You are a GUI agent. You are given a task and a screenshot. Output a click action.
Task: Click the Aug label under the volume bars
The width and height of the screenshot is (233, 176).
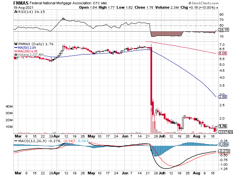(196, 136)
